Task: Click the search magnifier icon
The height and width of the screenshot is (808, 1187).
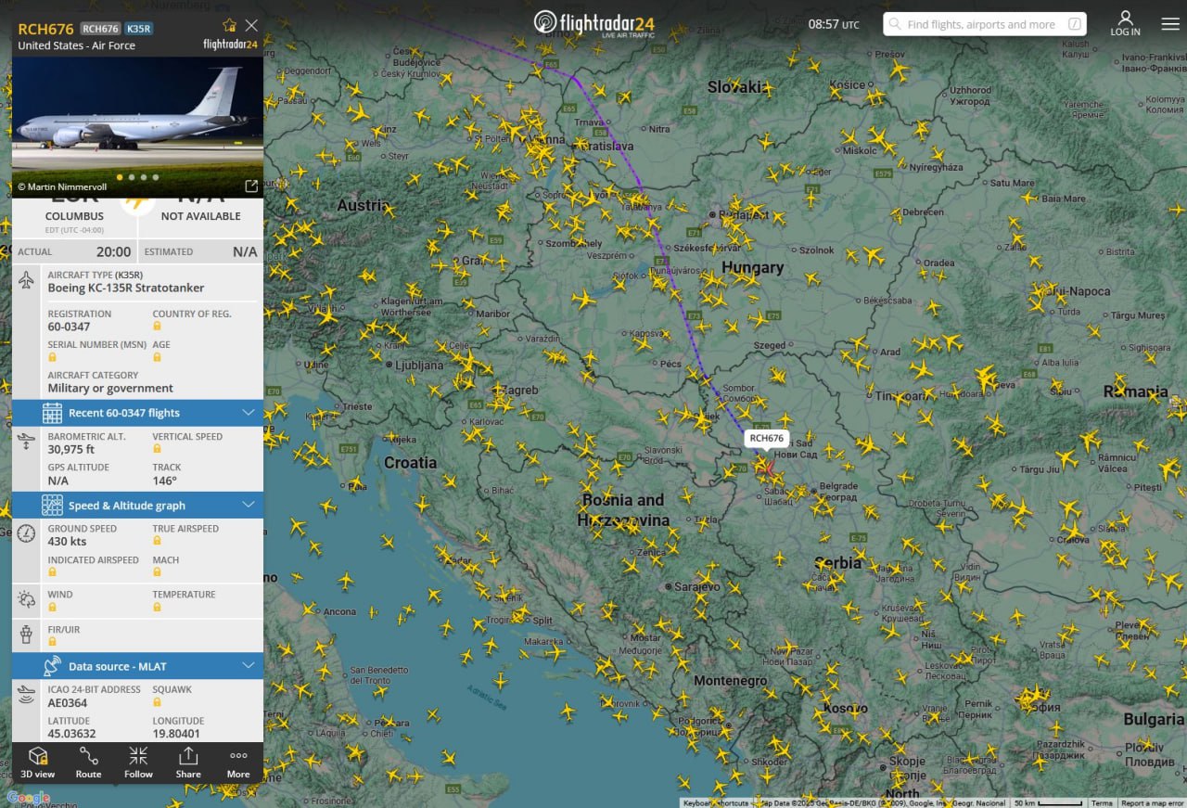Action: point(895,24)
